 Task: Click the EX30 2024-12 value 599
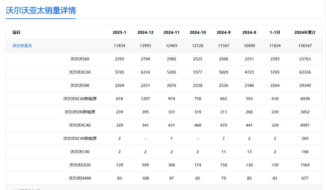[145, 165]
